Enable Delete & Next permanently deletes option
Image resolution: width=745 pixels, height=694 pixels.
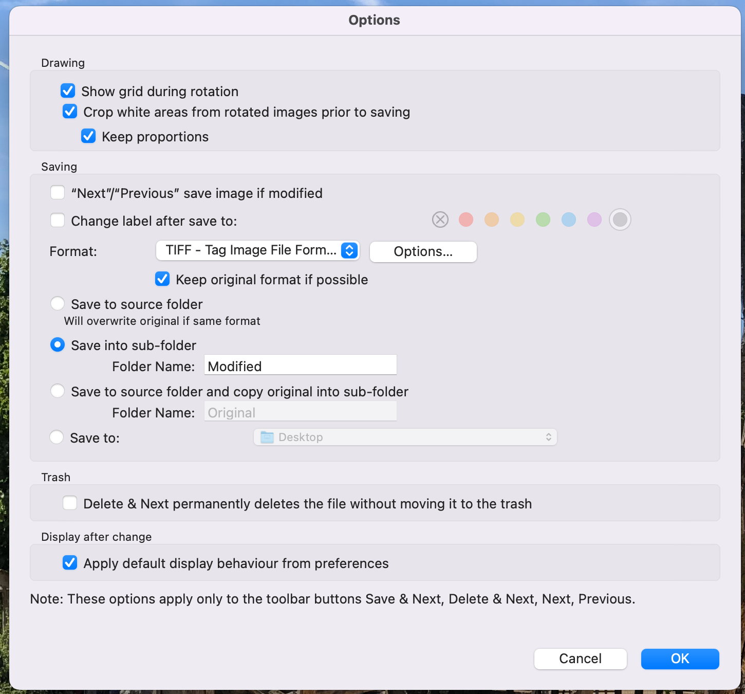coord(70,503)
